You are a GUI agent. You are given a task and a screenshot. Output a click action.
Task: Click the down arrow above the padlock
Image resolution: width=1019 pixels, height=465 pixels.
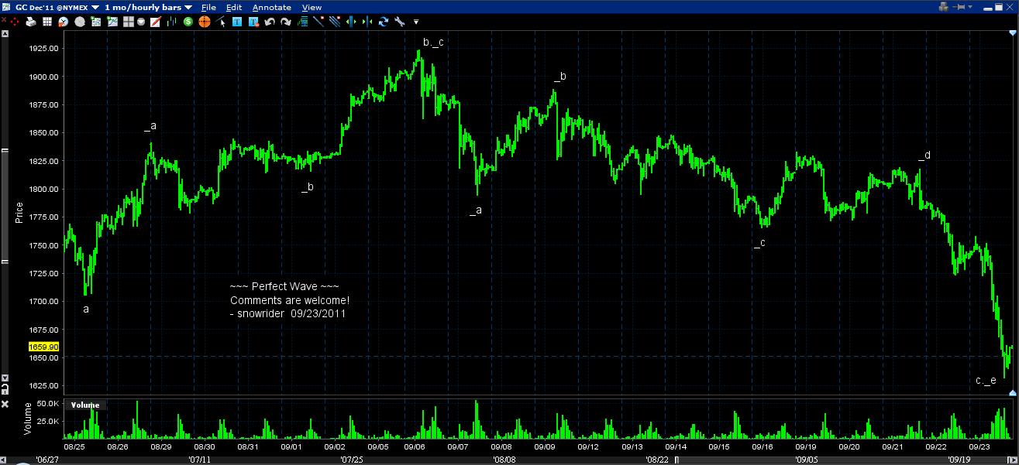pyautogui.click(x=5, y=378)
